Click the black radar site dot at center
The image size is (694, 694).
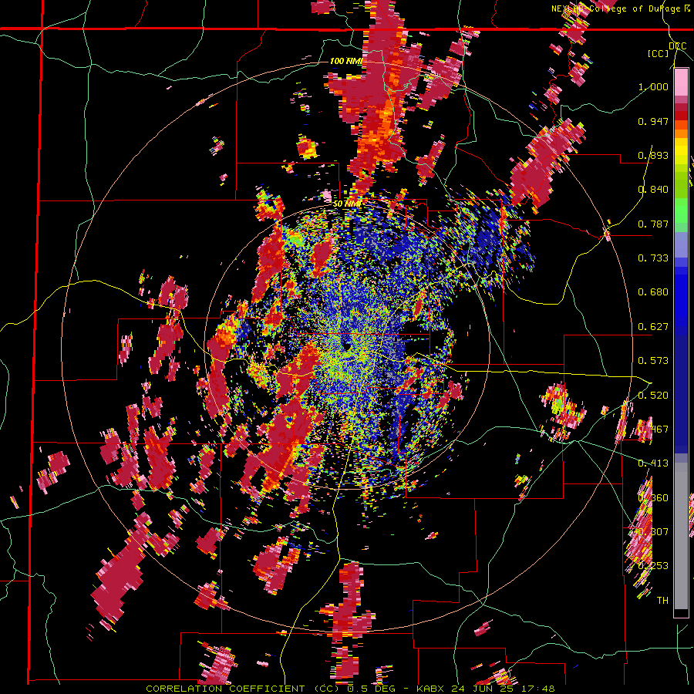click(x=346, y=346)
